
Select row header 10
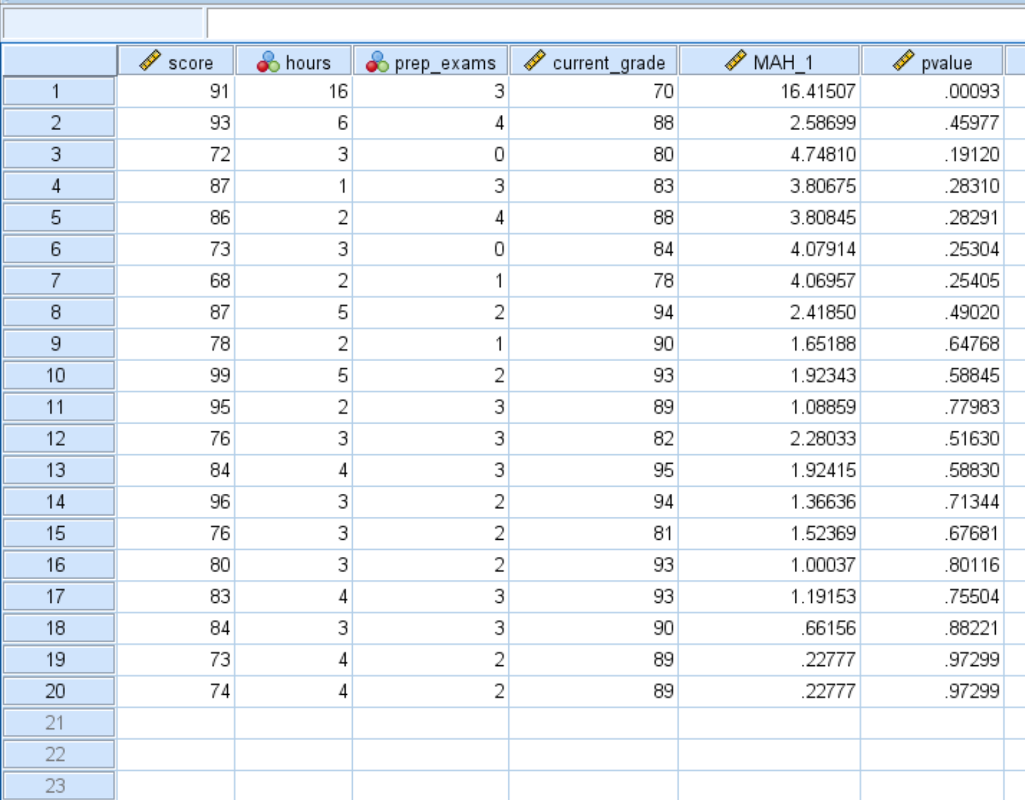tap(59, 375)
